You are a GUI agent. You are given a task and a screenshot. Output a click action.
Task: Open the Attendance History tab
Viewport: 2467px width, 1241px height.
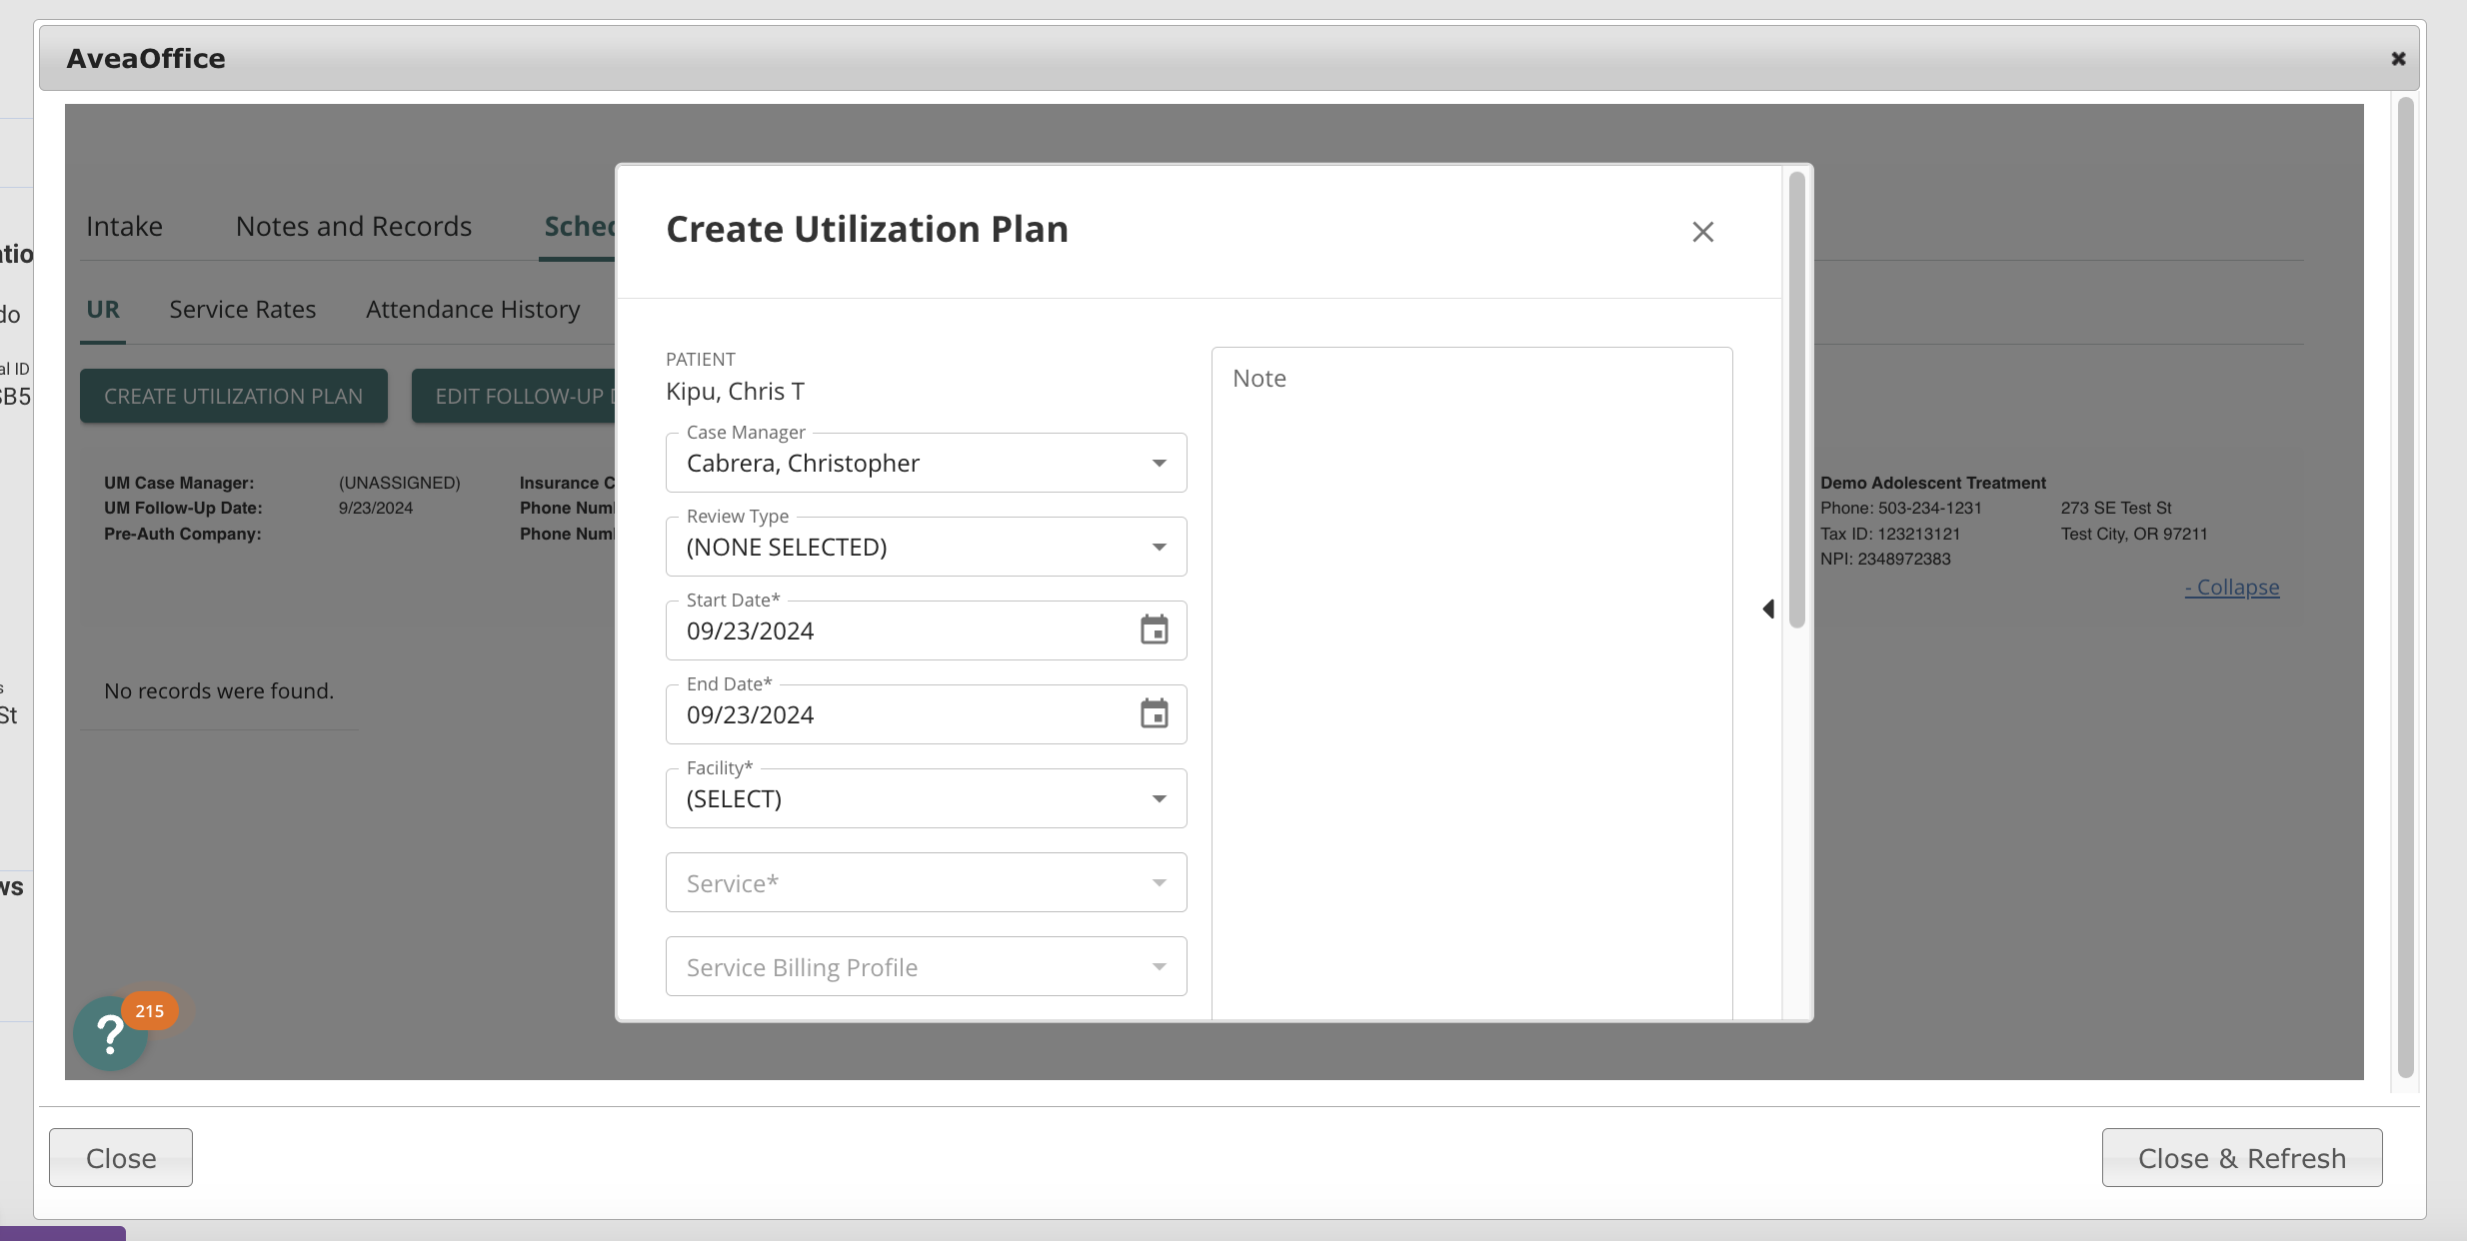(x=472, y=309)
